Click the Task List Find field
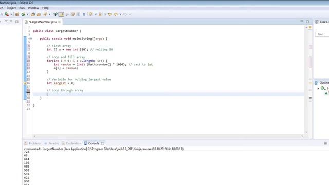The width and height of the screenshot is (329, 185). pyautogui.click(x=322, y=34)
